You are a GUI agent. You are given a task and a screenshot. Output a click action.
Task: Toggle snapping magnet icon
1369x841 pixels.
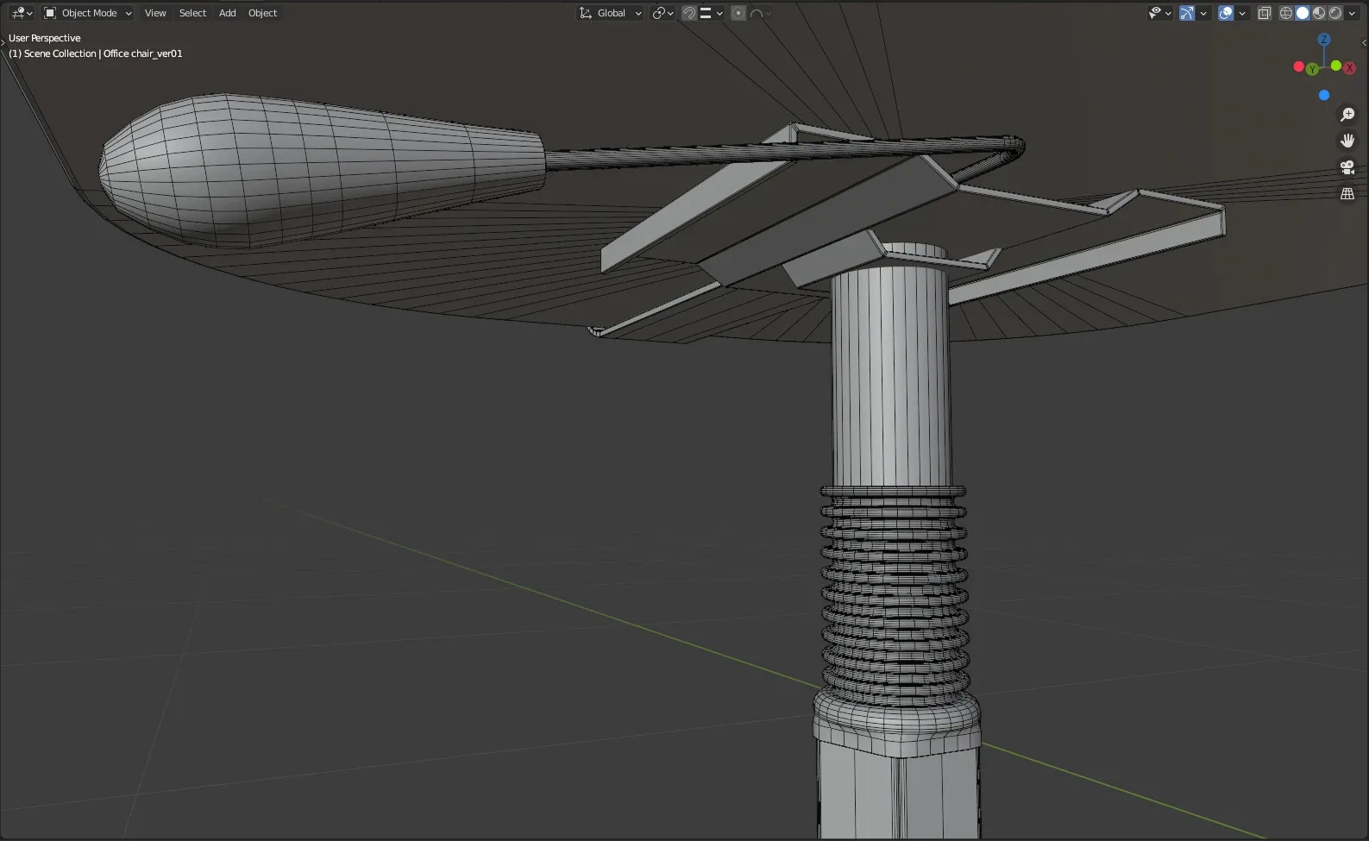pyautogui.click(x=688, y=13)
